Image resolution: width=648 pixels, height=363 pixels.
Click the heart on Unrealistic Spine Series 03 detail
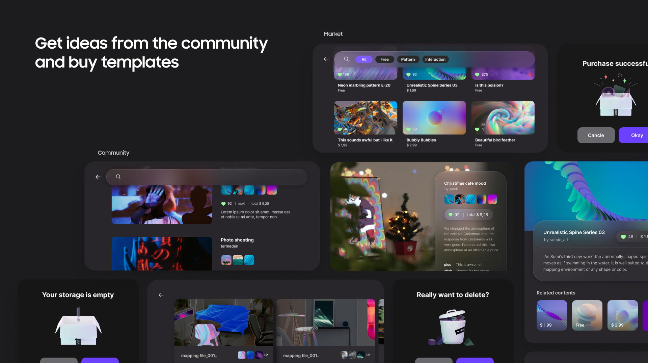tap(623, 236)
